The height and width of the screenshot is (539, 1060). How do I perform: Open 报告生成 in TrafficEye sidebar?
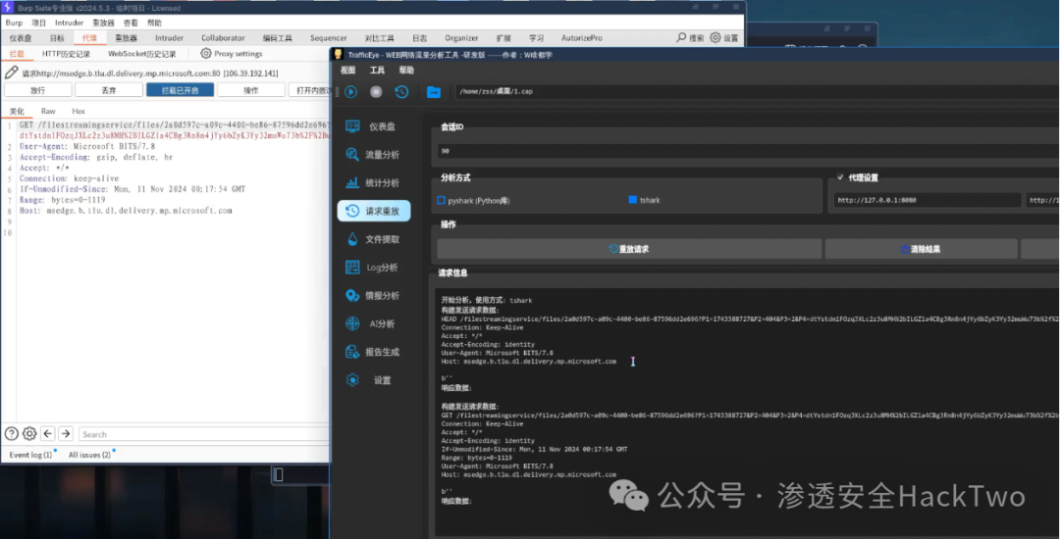374,352
